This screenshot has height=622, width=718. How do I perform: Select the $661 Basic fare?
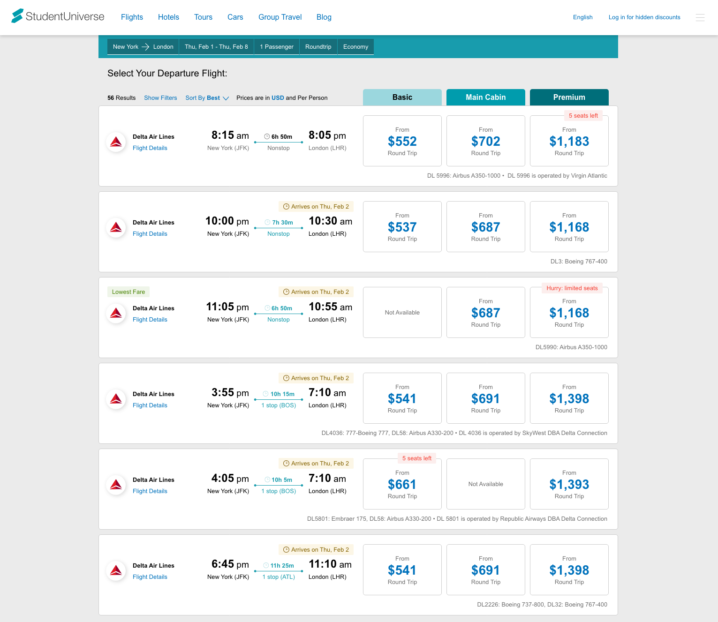(x=402, y=484)
